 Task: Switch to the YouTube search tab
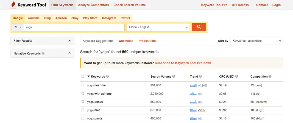point(34,18)
